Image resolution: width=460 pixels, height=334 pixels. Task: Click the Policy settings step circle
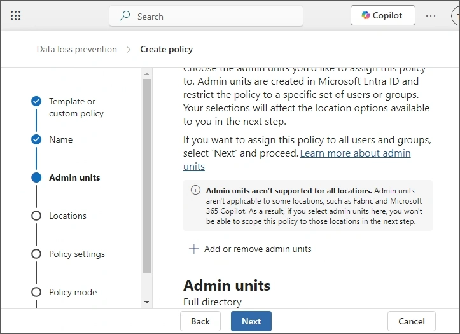click(36, 254)
